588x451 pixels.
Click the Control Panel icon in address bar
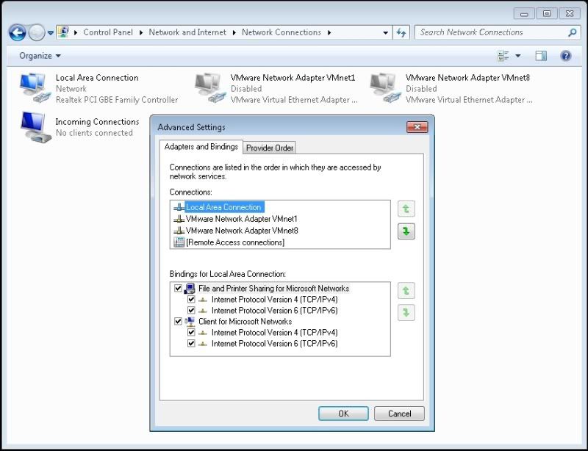pyautogui.click(x=64, y=32)
